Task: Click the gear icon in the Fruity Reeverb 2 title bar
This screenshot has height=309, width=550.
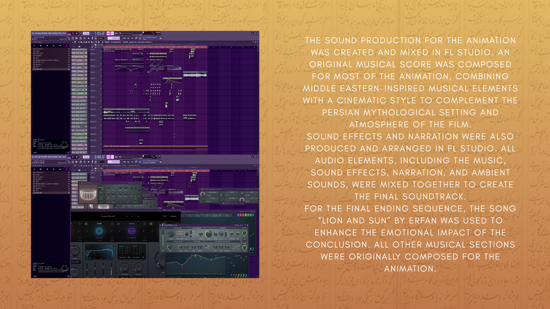Action: click(x=82, y=183)
